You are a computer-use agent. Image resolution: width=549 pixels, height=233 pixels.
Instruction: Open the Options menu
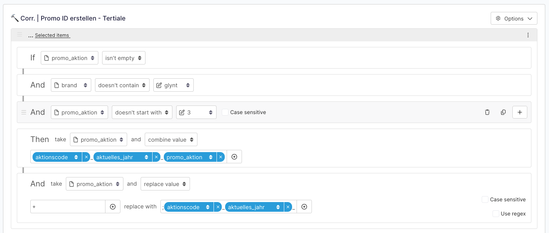514,18
